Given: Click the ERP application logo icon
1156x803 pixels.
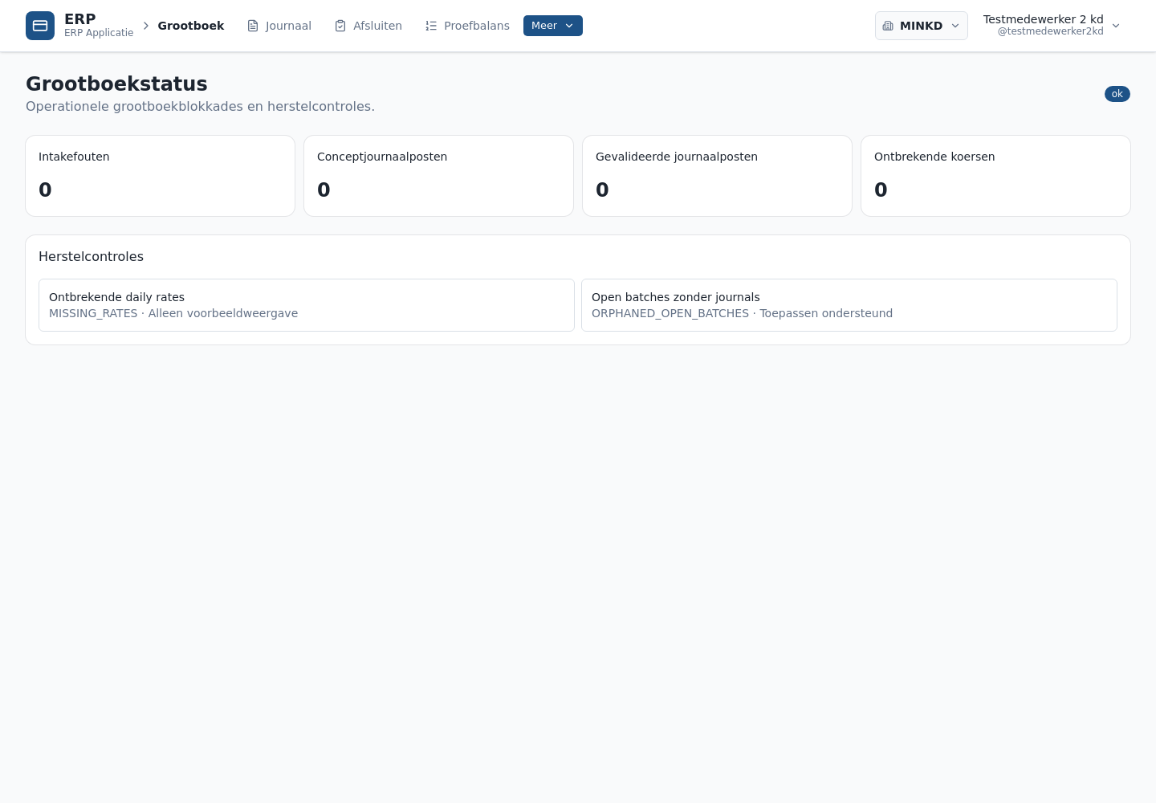Looking at the screenshot, I should click(40, 26).
